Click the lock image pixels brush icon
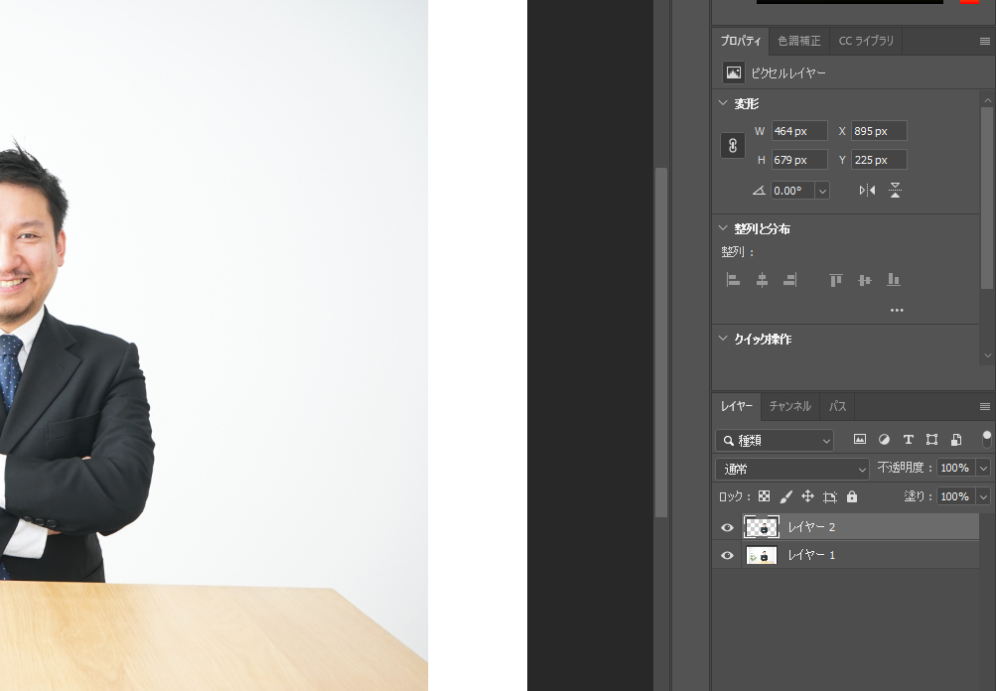The image size is (996, 691). [x=785, y=496]
